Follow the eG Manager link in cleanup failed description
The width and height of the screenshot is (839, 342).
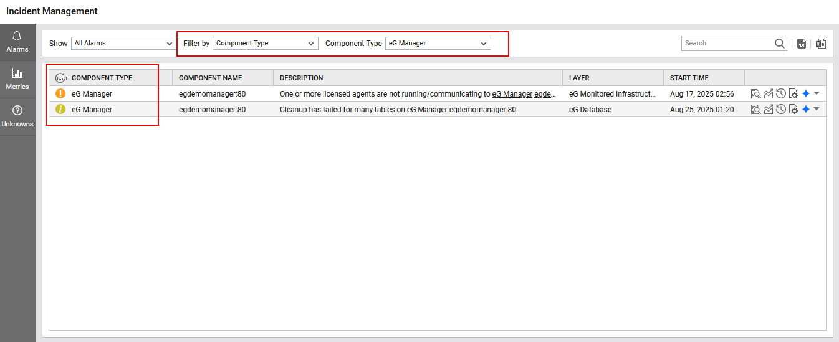(426, 110)
